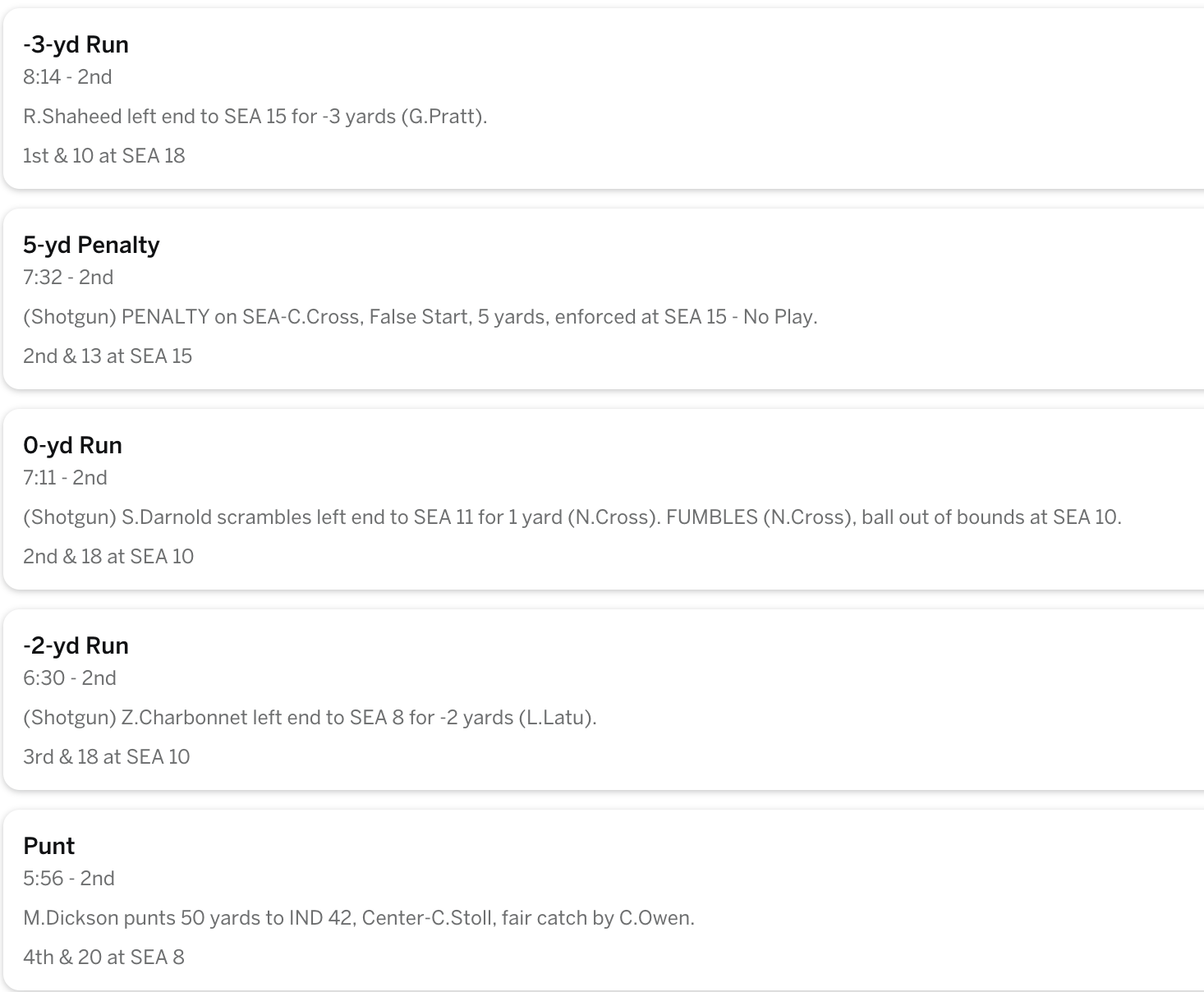
Task: Click the S.Darnold scramble fumble description
Action: pyautogui.click(x=572, y=517)
